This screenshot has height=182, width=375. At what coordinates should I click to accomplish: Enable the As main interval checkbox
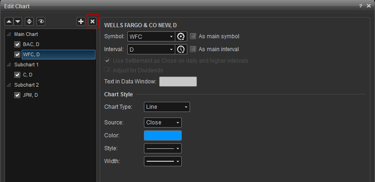click(193, 49)
